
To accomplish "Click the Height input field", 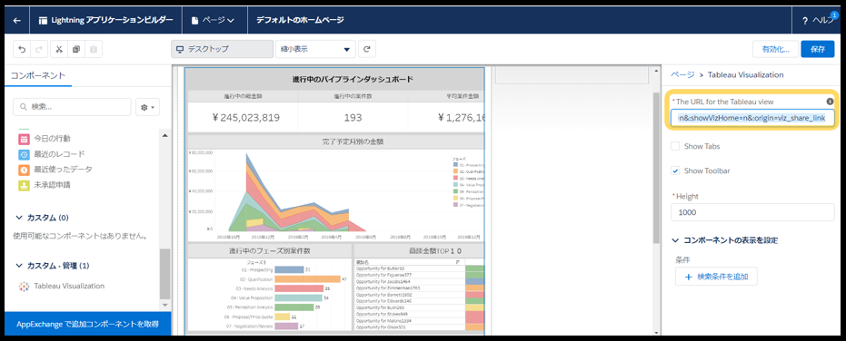I will point(752,212).
